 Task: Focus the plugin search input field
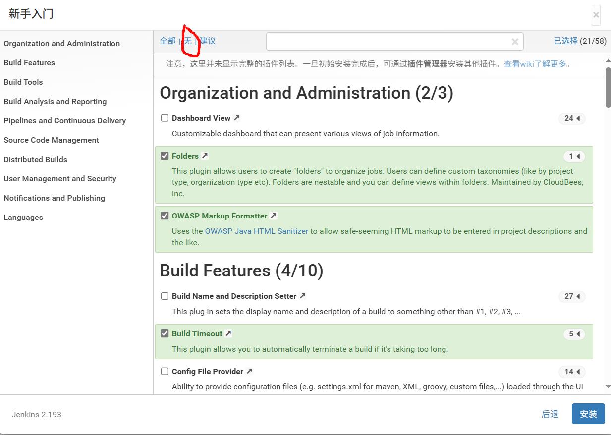tap(387, 42)
